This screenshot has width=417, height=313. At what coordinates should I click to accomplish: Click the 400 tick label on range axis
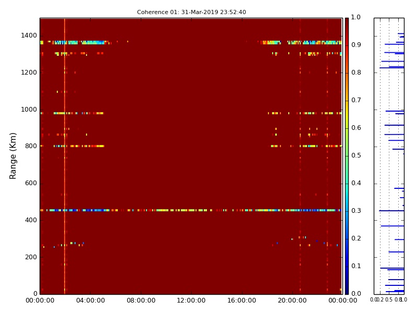(x=31, y=220)
